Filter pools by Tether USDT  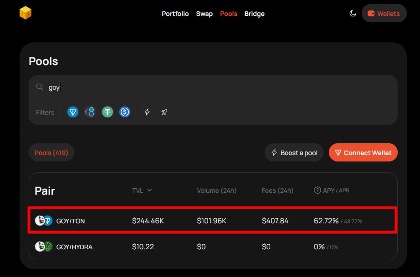(x=108, y=112)
